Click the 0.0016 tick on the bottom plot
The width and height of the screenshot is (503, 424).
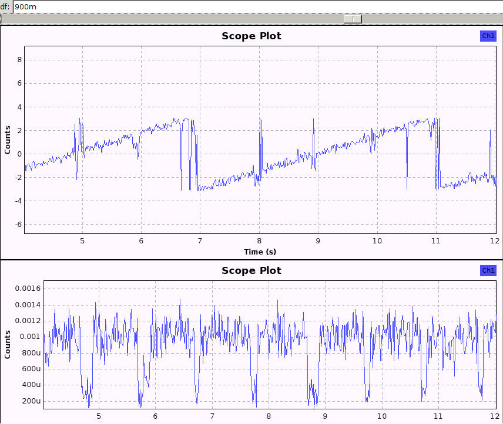[26, 289]
